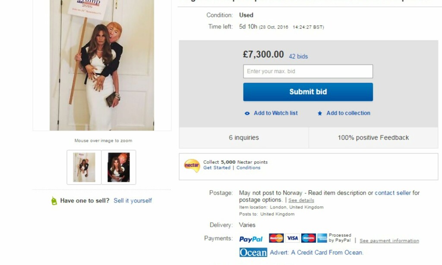Viewport: 442px width, 265px height.
Task: Click the green sell tag icon
Action: pyautogui.click(x=54, y=201)
